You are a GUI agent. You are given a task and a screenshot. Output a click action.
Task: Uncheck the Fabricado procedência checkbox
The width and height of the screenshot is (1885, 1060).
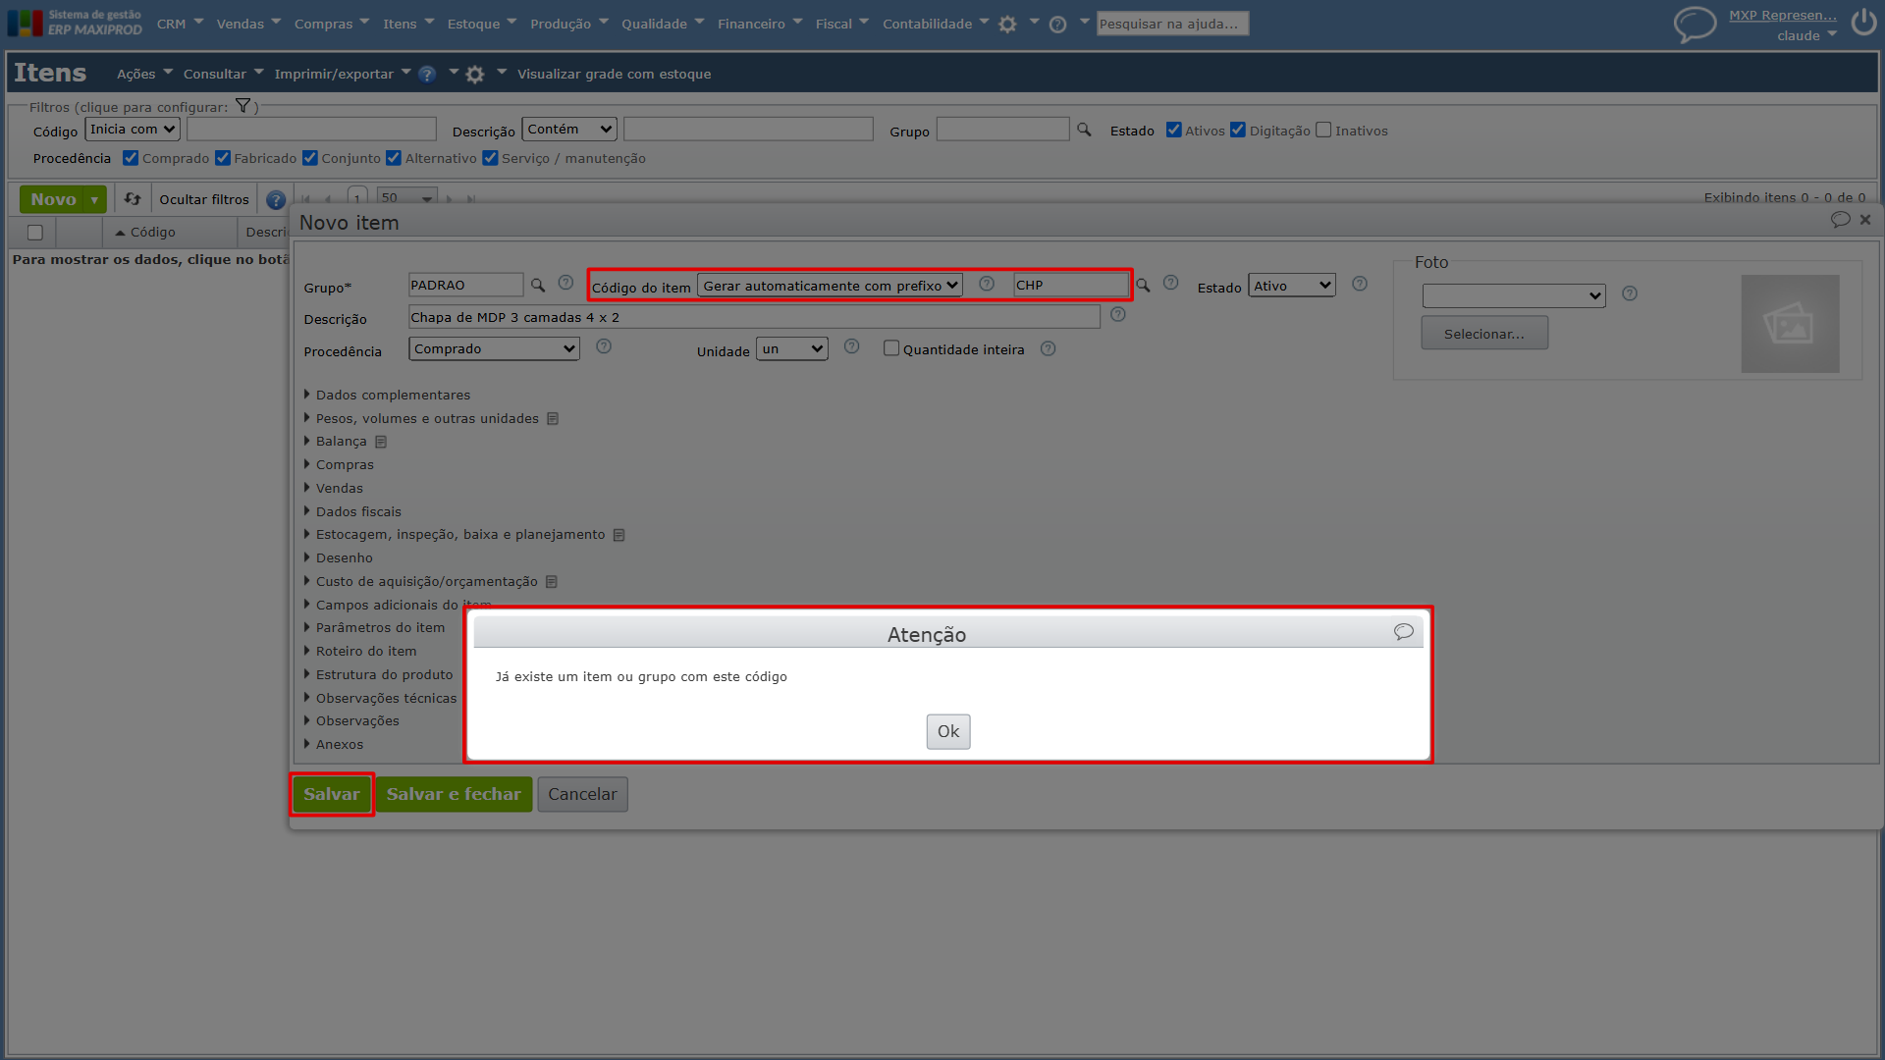coord(223,158)
